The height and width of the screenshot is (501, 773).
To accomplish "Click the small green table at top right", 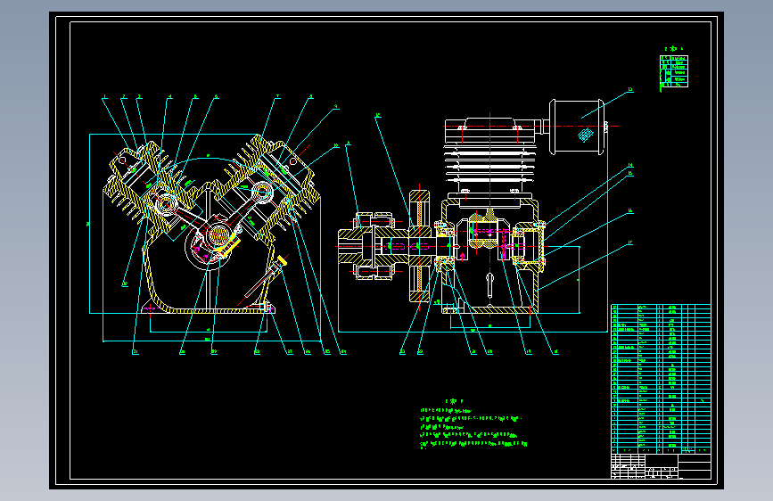I will (673, 71).
